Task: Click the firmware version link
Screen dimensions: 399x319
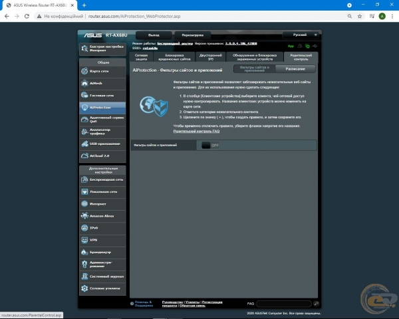Action: 241,43
